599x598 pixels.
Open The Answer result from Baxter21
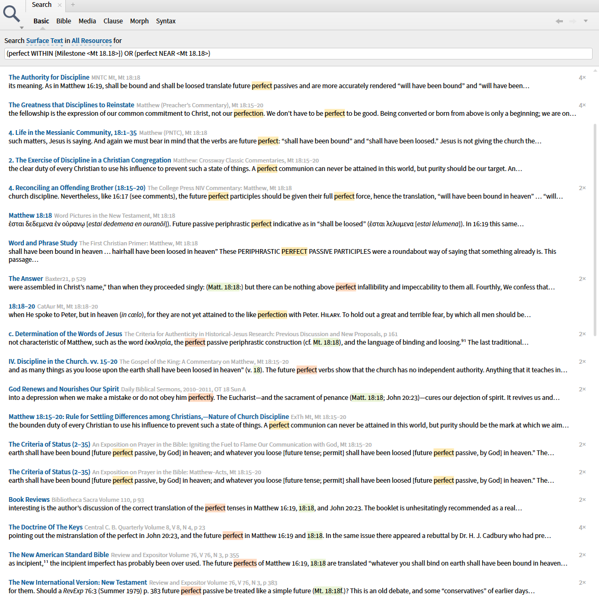[25, 279]
